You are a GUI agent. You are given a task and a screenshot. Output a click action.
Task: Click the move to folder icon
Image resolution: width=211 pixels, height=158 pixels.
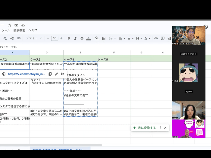pyautogui.click(x=16, y=25)
